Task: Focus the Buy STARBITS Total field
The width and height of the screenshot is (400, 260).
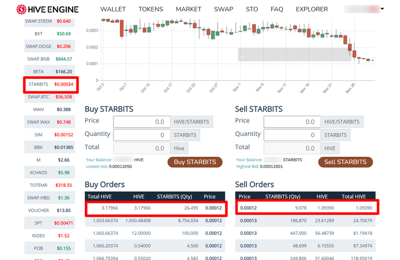Action: click(142, 148)
